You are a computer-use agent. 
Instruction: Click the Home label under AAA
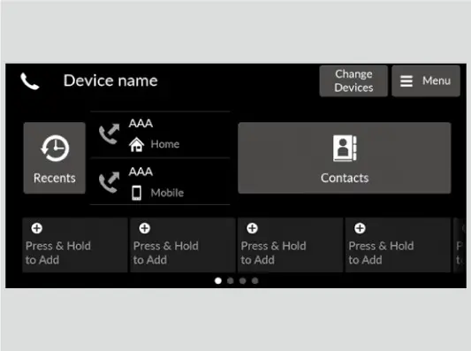pyautogui.click(x=165, y=144)
